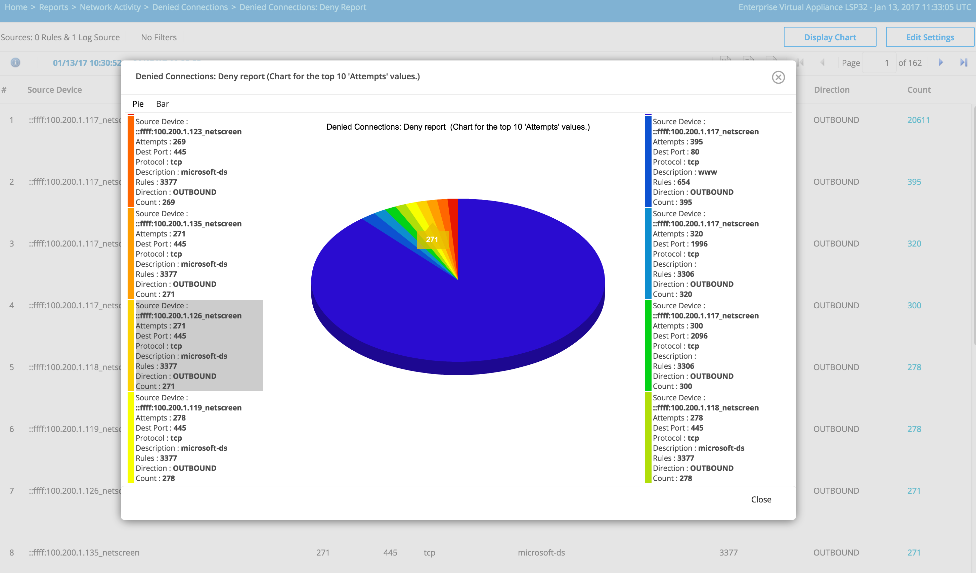Click the third export document icon
Screen dimensions: 976x573
(771, 59)
